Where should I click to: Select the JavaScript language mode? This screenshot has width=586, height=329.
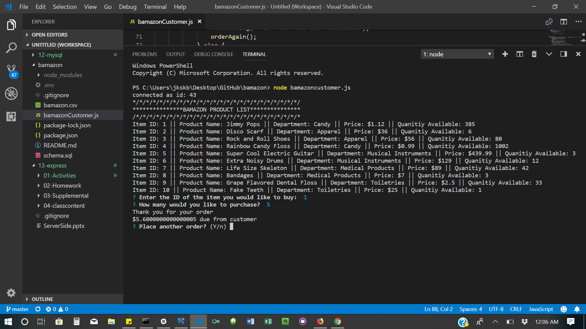[x=541, y=309]
